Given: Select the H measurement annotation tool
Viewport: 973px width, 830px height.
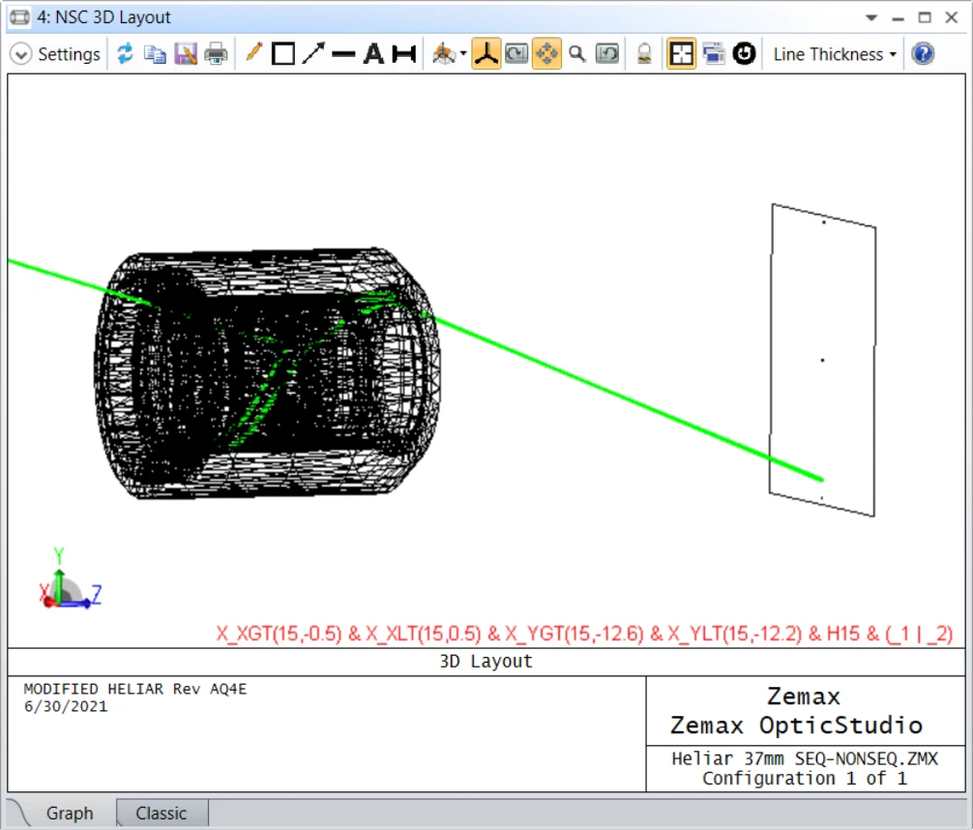Looking at the screenshot, I should tap(404, 54).
